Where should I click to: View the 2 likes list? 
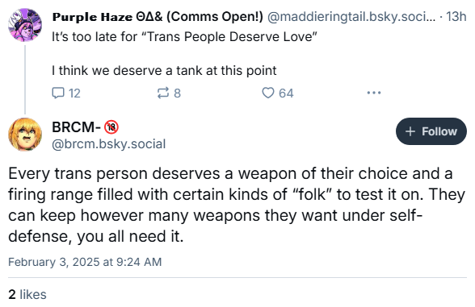[x=27, y=295]
